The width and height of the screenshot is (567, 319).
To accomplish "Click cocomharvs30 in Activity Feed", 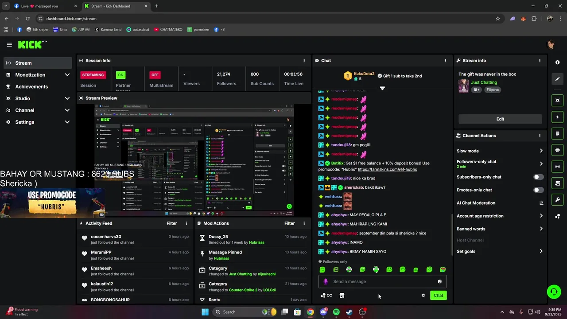I will tap(106, 237).
